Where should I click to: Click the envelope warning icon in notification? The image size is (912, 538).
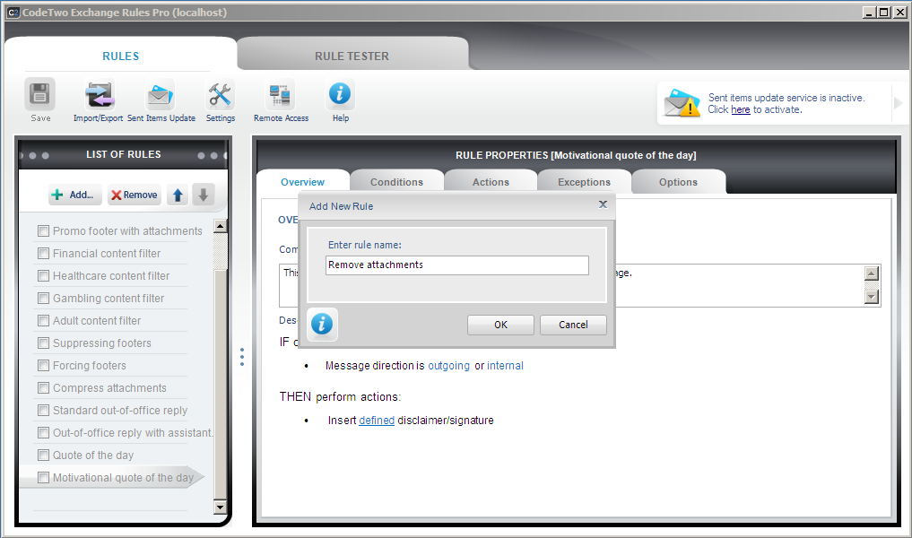(x=682, y=103)
